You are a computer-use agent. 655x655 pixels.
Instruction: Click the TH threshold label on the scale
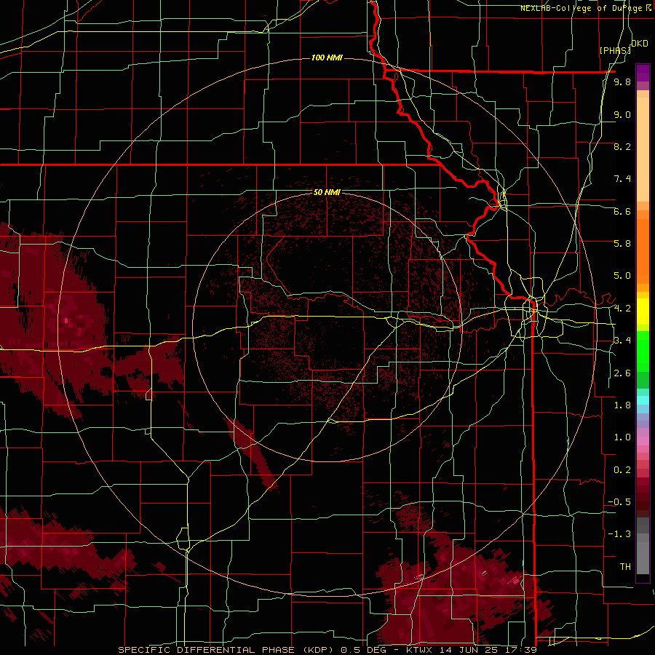625,566
